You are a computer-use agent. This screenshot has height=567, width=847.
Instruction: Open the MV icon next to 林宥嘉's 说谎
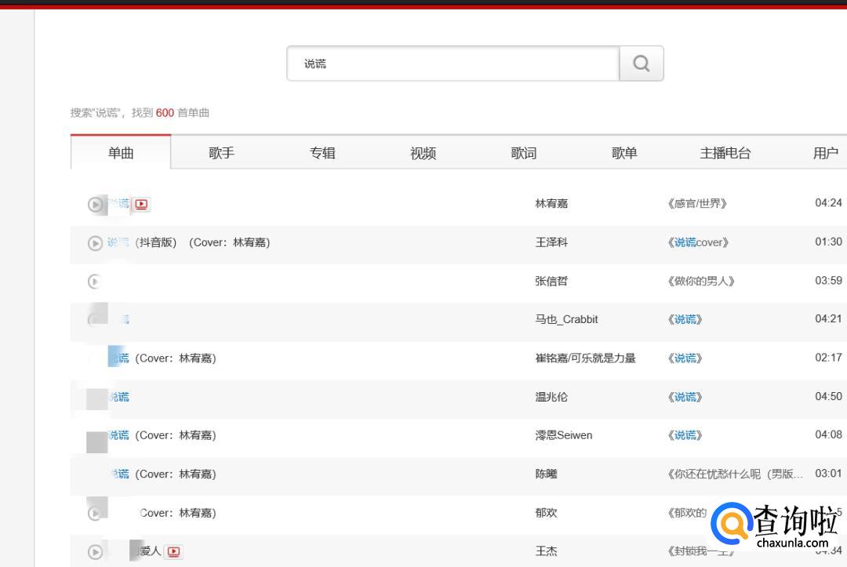click(141, 205)
